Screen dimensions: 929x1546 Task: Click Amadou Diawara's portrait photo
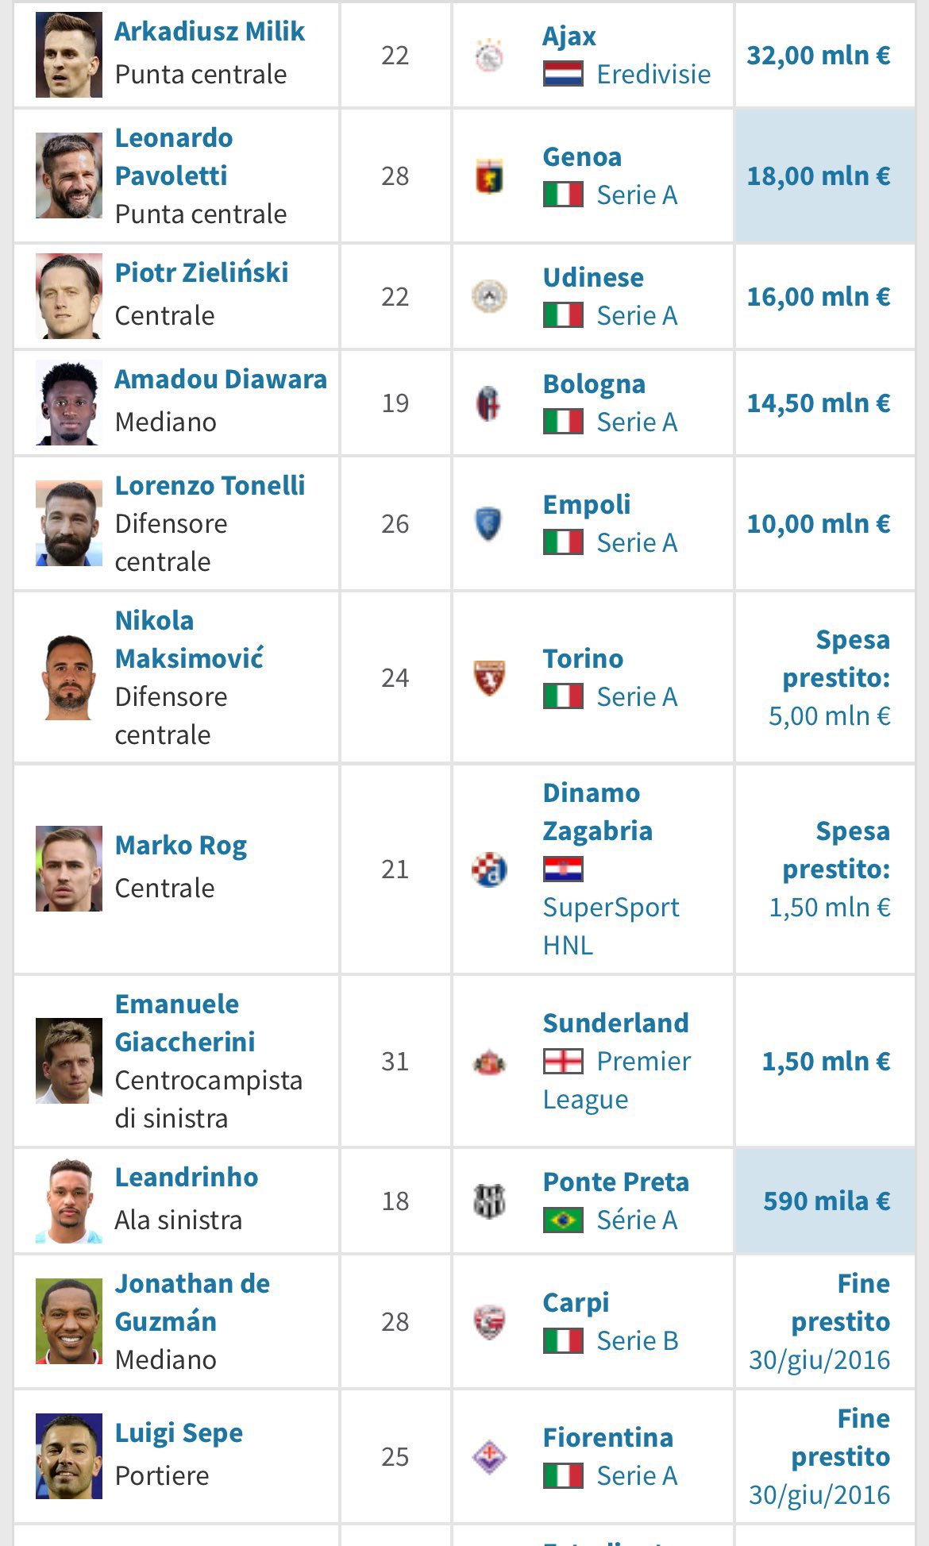[69, 403]
